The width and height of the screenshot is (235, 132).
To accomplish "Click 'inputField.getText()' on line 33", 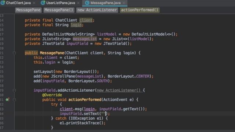I will (122, 109).
